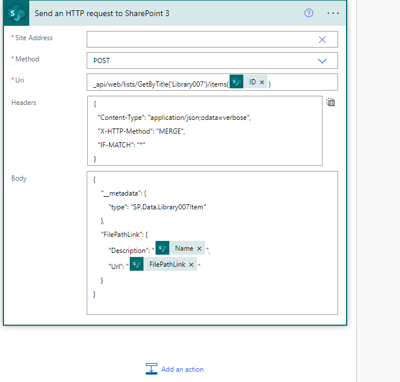The image size is (400, 382).
Task: Open the help question mark icon
Action: click(309, 13)
